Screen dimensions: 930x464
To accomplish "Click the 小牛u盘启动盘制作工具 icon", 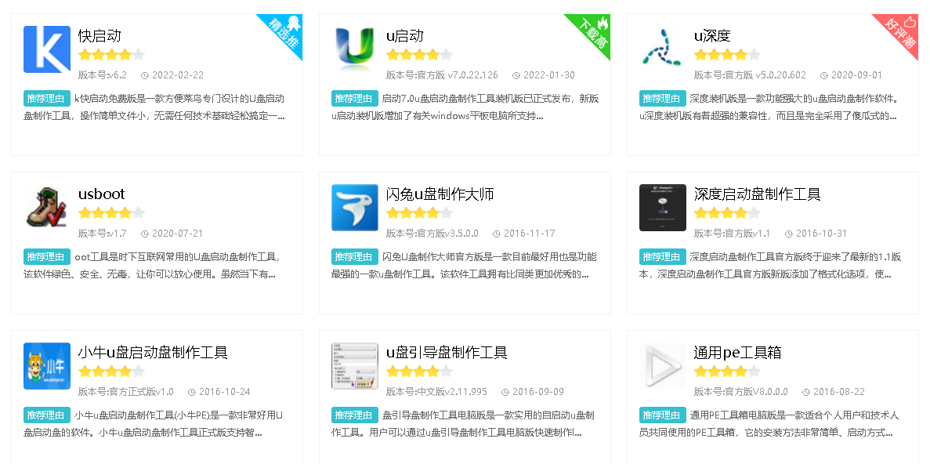I will pos(47,366).
